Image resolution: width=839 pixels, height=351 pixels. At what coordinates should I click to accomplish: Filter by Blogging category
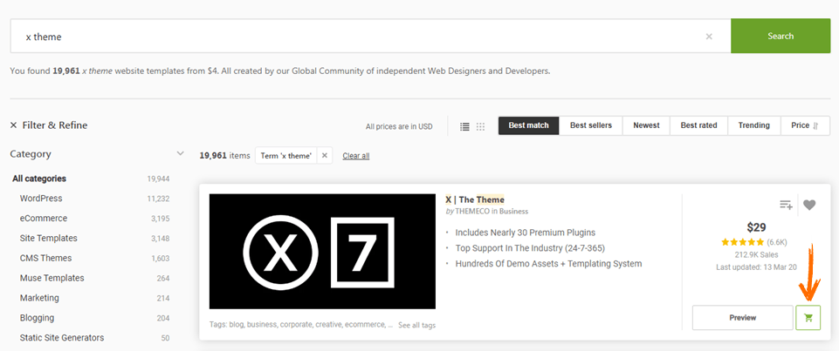point(37,318)
